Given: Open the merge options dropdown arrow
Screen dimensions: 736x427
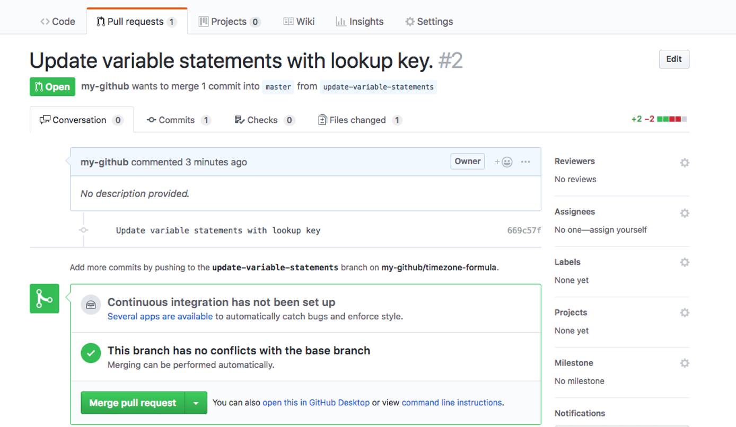Looking at the screenshot, I should (196, 403).
